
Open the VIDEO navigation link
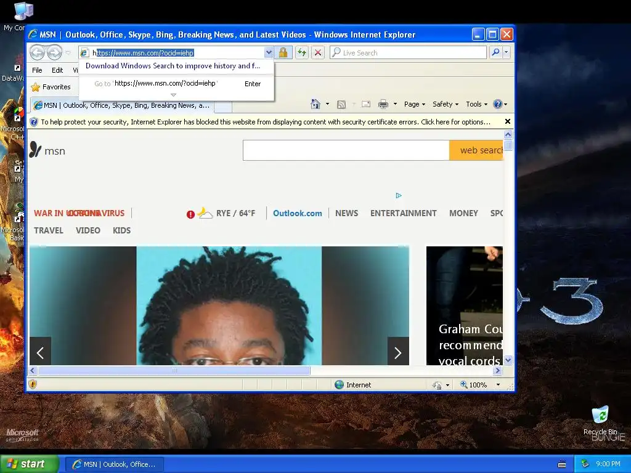[x=88, y=230]
